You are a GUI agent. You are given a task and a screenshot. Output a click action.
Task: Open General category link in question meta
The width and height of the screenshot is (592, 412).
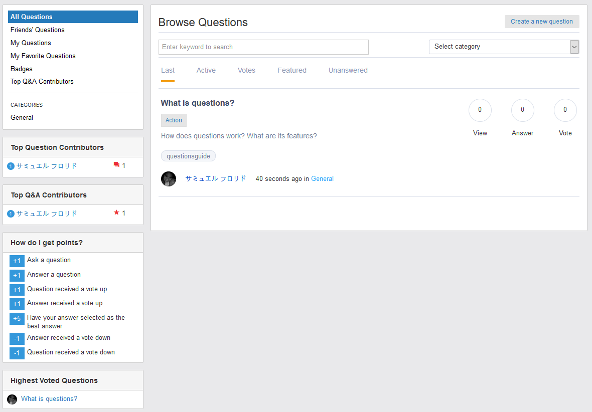click(323, 179)
